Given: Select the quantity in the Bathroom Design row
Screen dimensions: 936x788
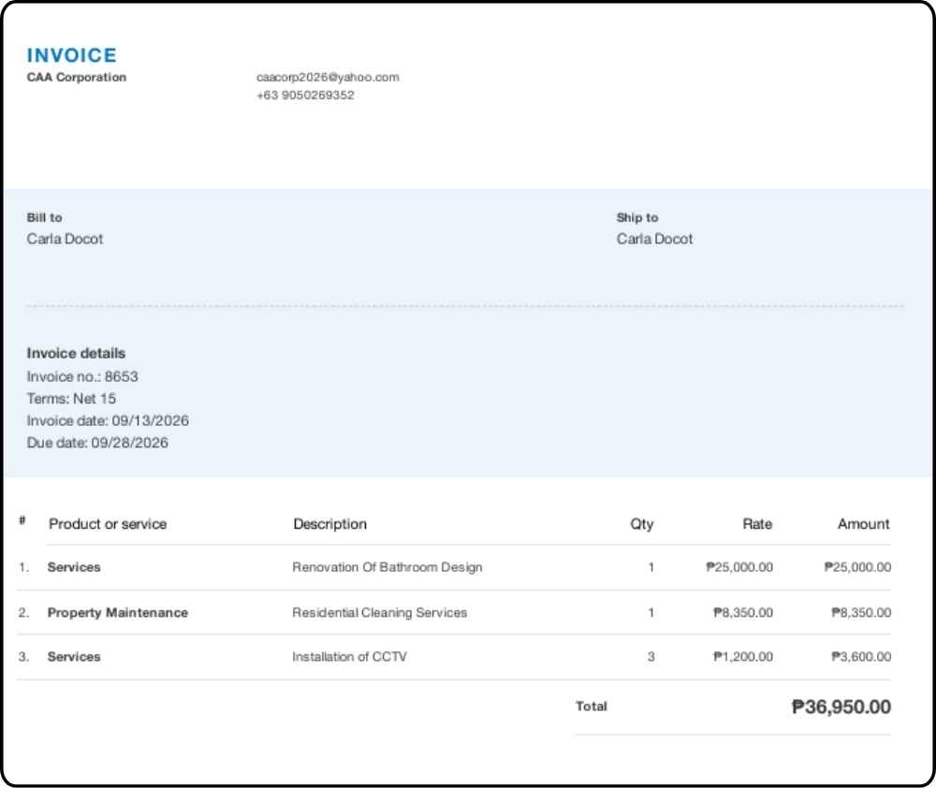Looking at the screenshot, I should [x=651, y=567].
